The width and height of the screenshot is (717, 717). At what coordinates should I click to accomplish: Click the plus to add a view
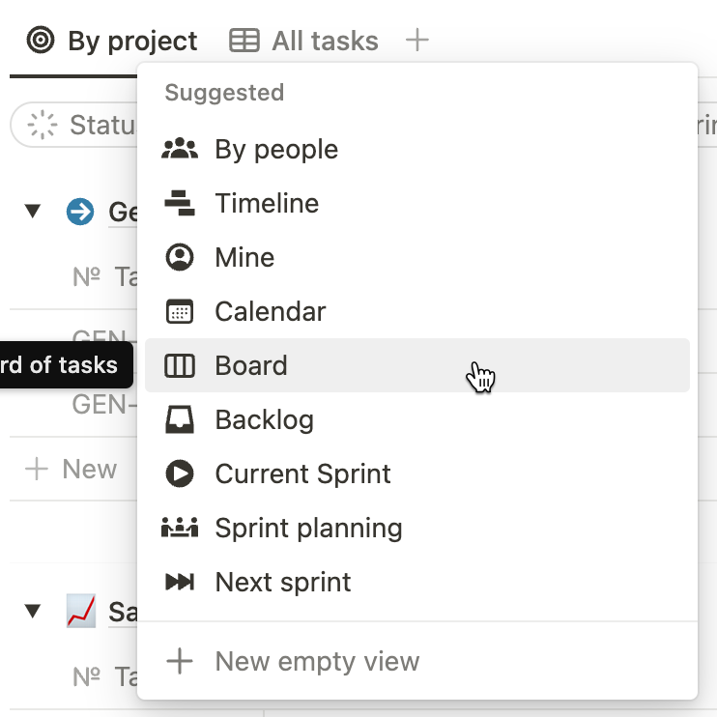pyautogui.click(x=417, y=41)
